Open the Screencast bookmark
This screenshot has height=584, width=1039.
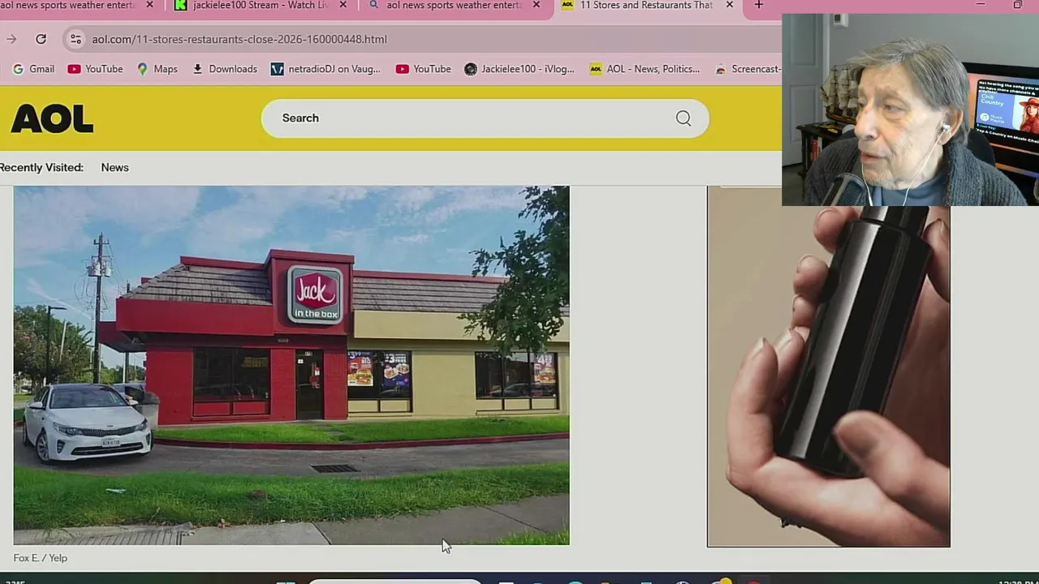(748, 69)
